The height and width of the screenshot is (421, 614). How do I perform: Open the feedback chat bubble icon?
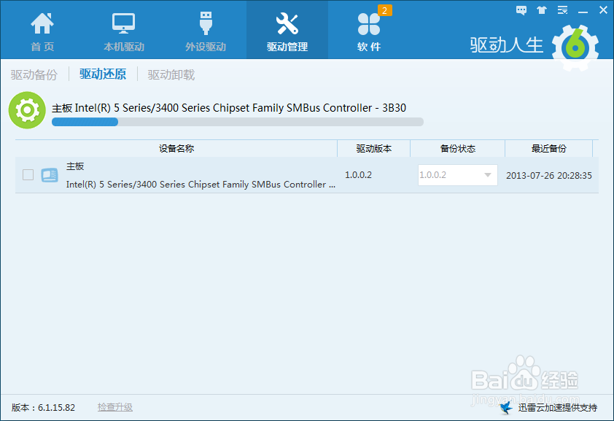[521, 10]
